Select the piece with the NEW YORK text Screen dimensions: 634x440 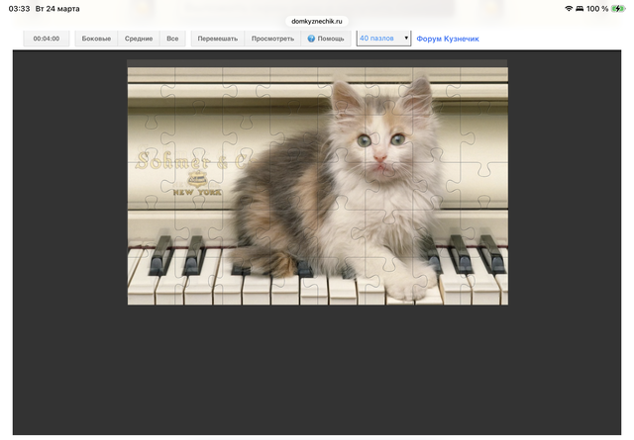[x=197, y=192]
